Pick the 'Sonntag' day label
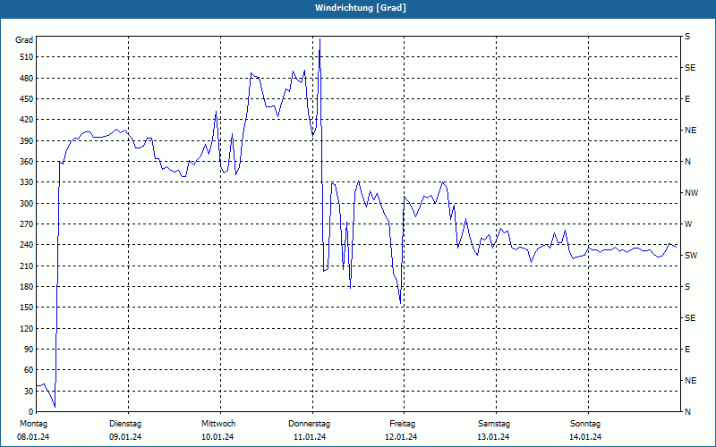Screen dimensions: 716x447 coord(585,424)
